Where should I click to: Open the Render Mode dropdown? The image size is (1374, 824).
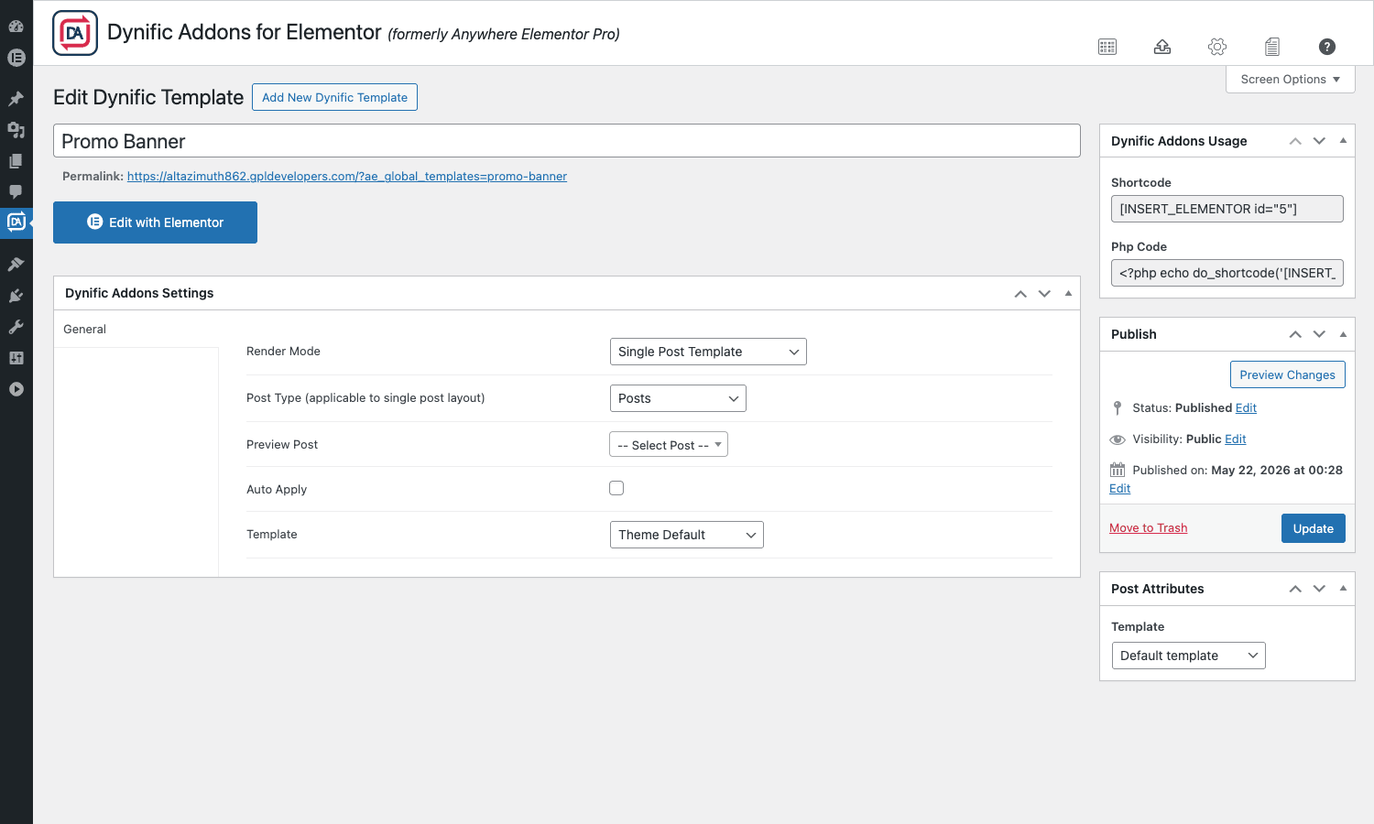(x=708, y=352)
